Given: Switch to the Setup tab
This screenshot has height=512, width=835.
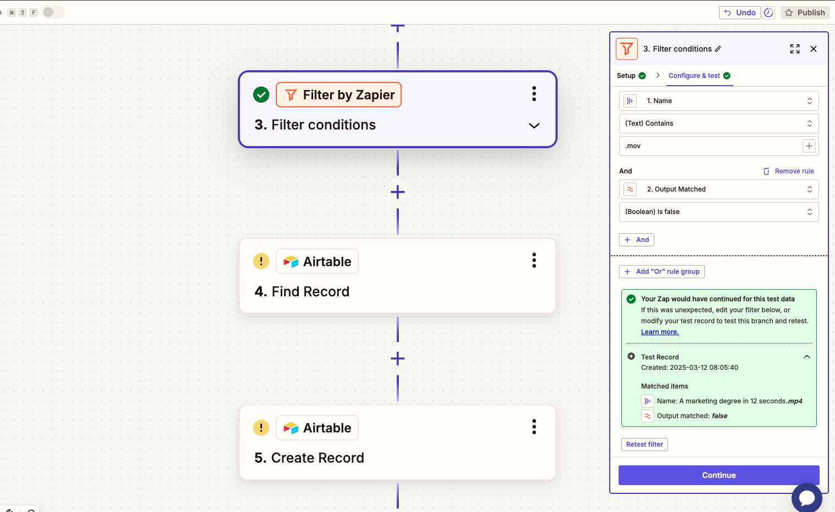Looking at the screenshot, I should (631, 76).
